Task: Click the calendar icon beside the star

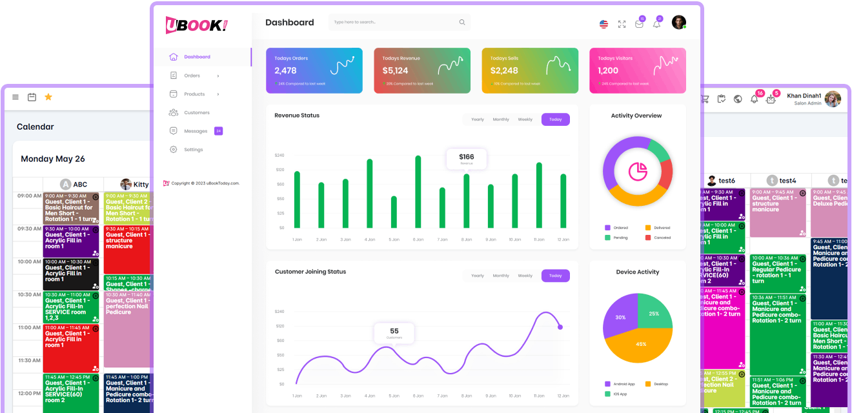Action: (32, 97)
